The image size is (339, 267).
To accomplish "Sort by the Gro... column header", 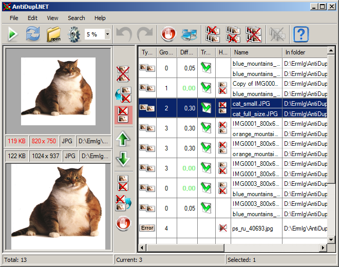I will 166,52.
